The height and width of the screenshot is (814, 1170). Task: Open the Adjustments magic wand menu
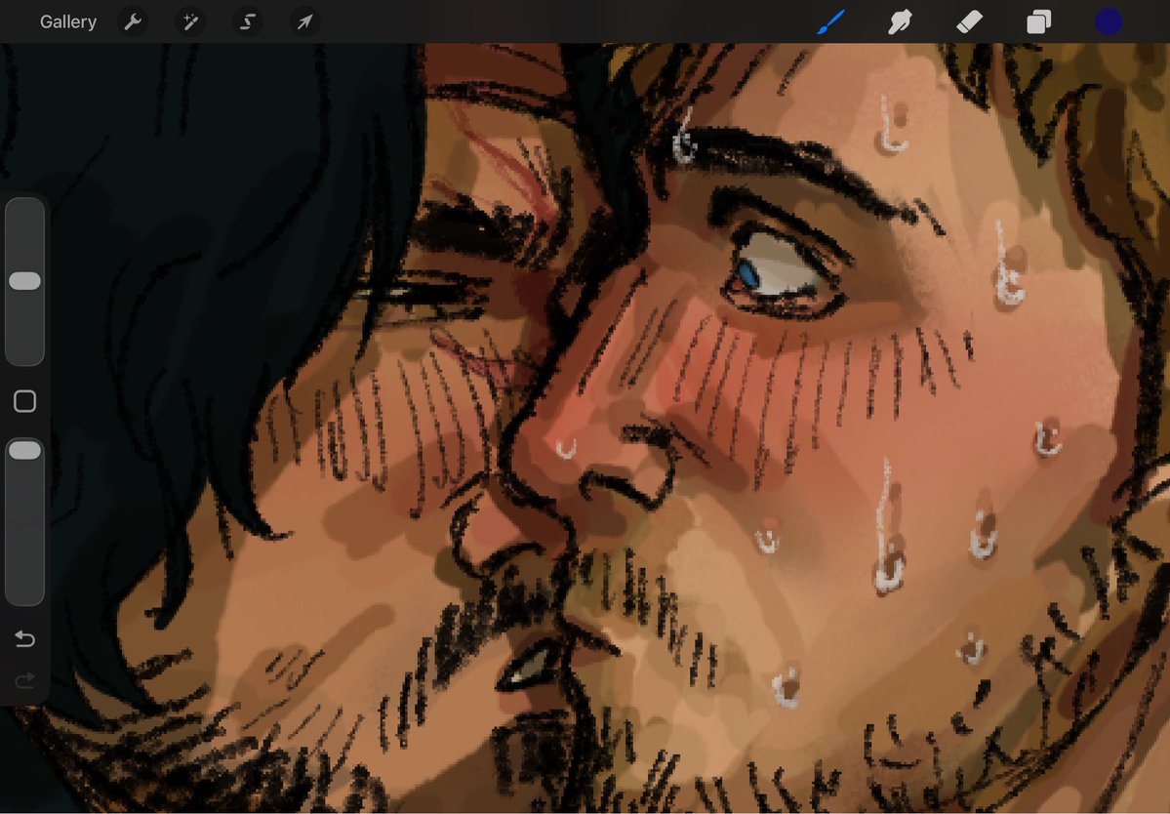tap(189, 21)
